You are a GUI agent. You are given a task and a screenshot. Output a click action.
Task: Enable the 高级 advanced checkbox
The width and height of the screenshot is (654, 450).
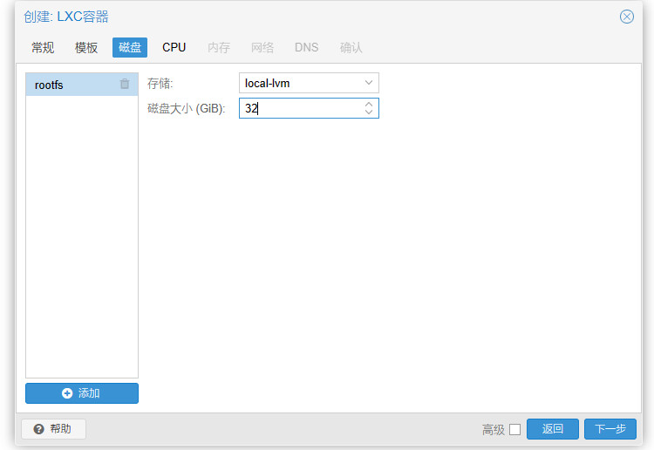[515, 429]
